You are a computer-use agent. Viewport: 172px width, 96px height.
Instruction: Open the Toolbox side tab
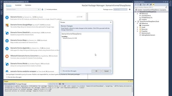2,13
